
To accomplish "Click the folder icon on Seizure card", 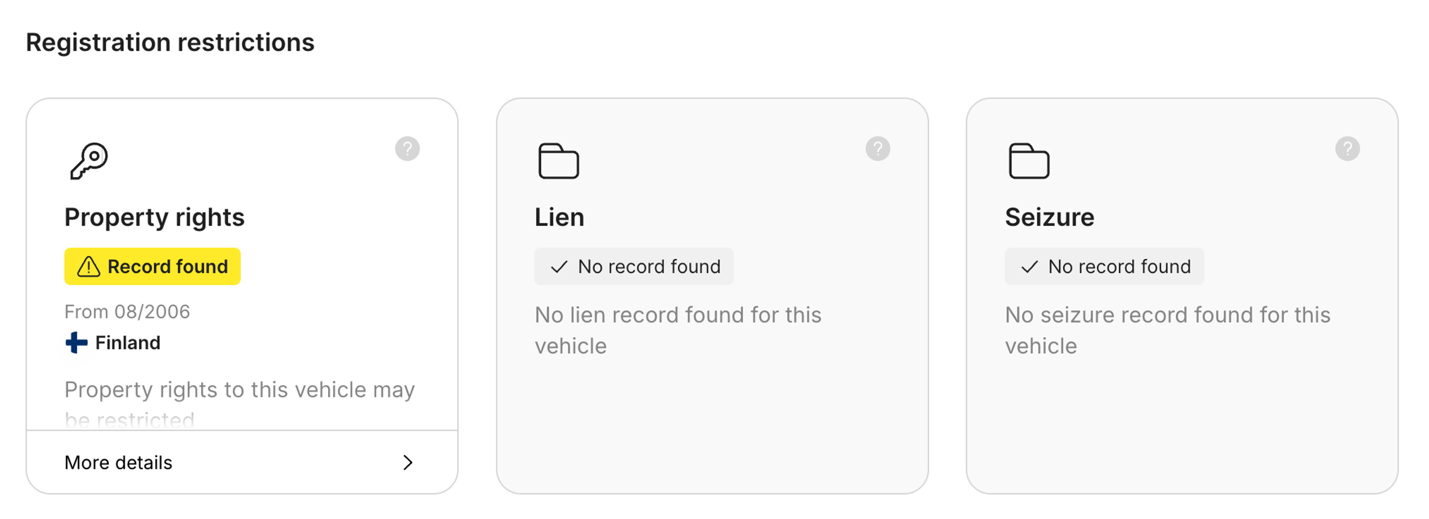I will 1029,161.
